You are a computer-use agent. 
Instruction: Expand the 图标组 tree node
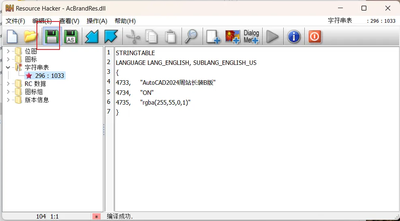pos(8,92)
